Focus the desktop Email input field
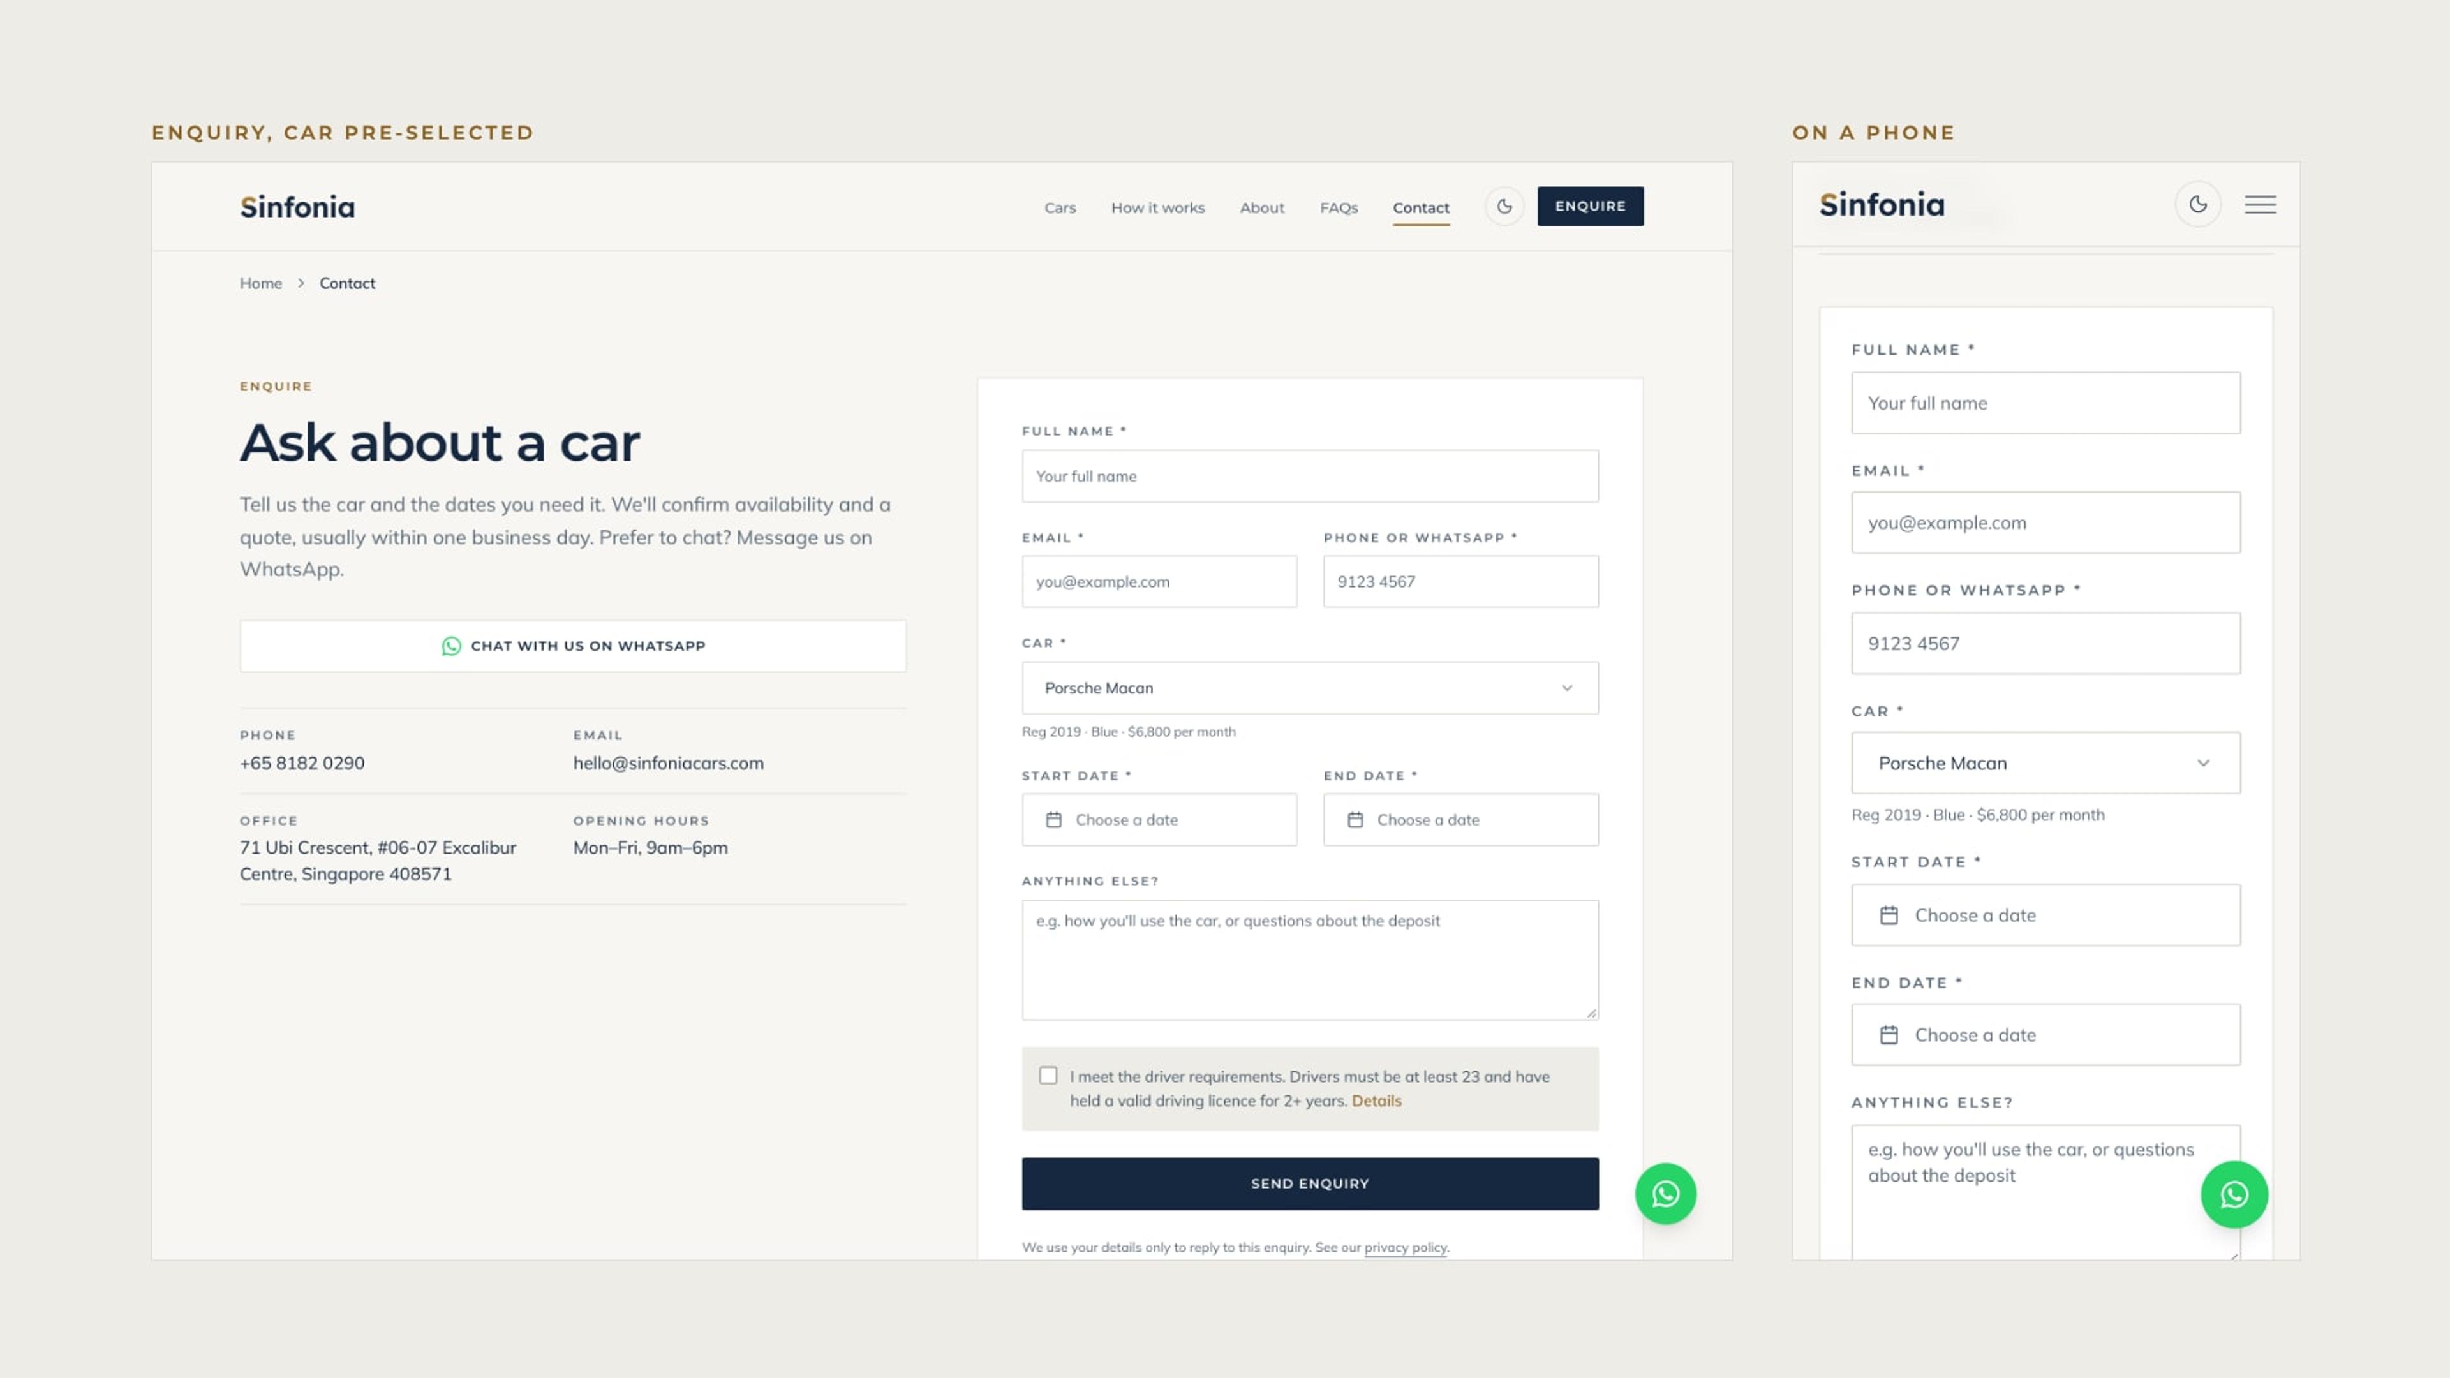Viewport: 2450px width, 1378px height. (1159, 582)
